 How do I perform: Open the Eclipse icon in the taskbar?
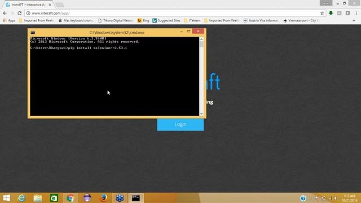coord(87,198)
